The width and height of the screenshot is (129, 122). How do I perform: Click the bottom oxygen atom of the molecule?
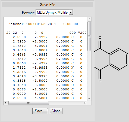click(100, 81)
